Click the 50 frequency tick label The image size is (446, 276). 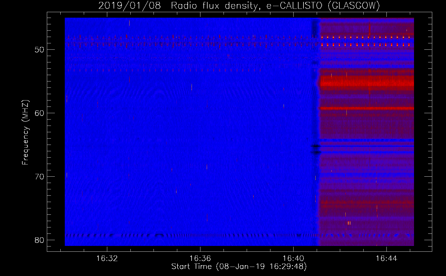[39, 50]
